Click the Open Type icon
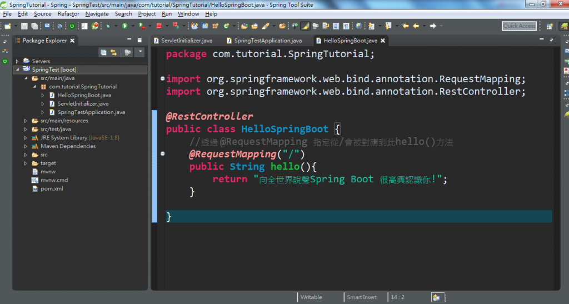This screenshot has height=304, width=569. pyautogui.click(x=244, y=26)
